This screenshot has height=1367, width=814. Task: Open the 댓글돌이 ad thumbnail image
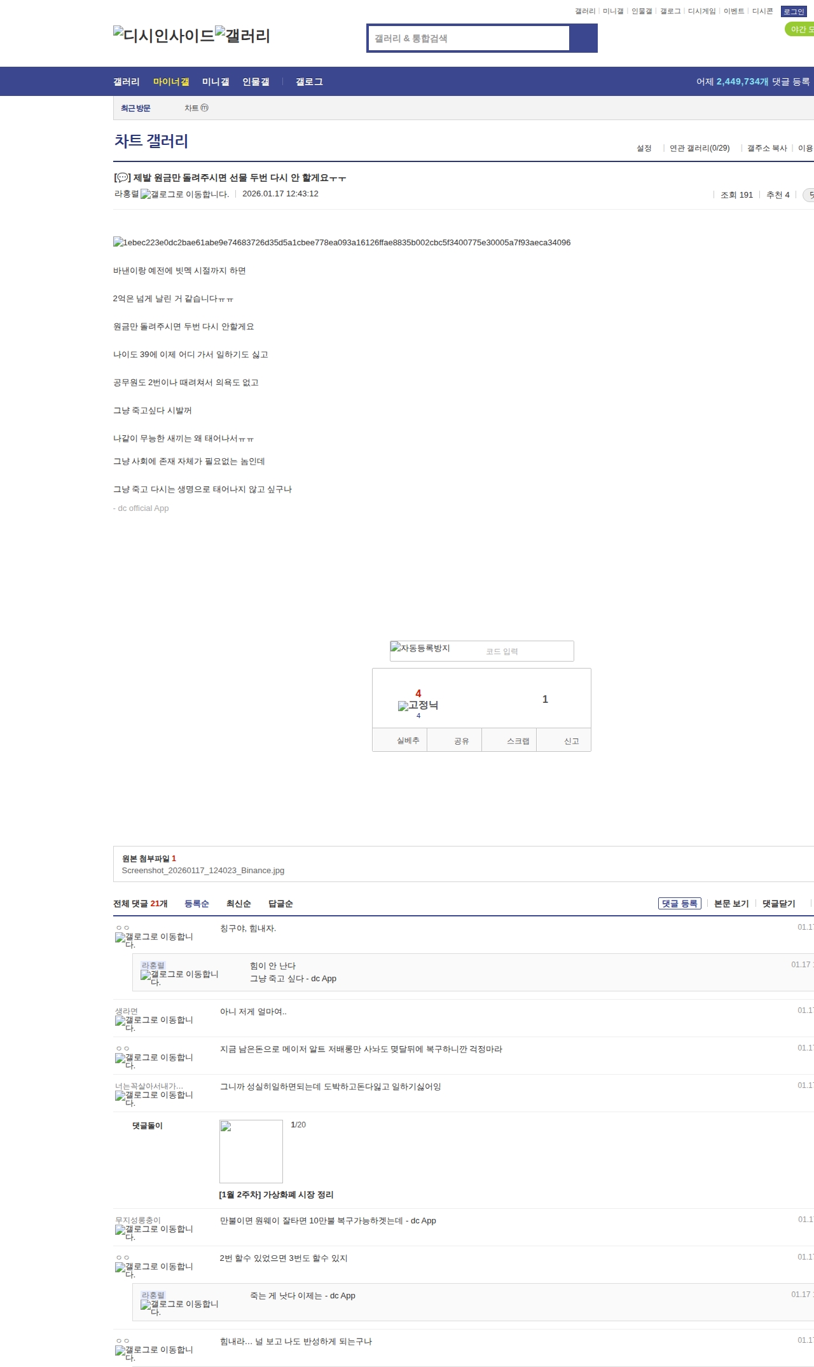[x=251, y=1151]
